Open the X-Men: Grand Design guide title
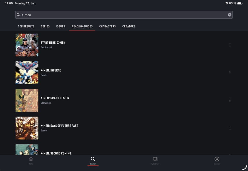The width and height of the screenshot is (248, 171). click(x=55, y=98)
